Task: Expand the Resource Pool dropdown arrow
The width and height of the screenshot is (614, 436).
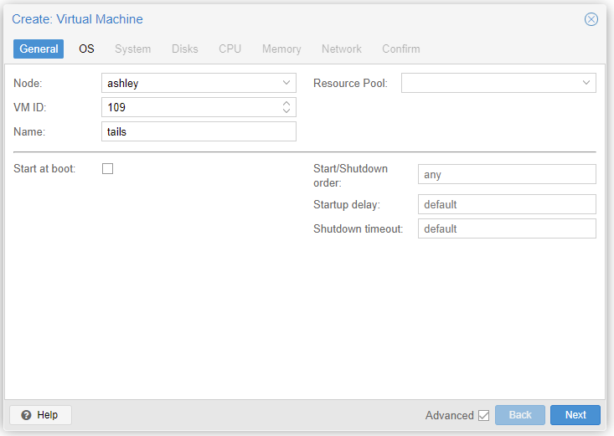Action: (586, 83)
